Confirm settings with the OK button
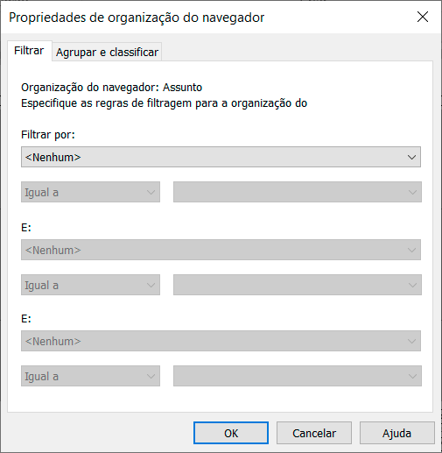 click(231, 433)
